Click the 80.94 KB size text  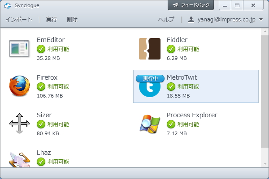click(48, 133)
